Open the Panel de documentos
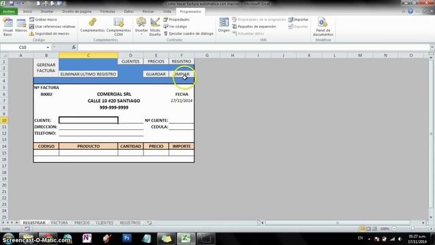Viewport: 435px width, 245px height. [x=323, y=27]
